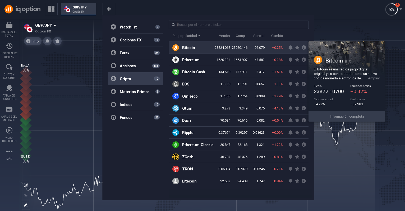The height and width of the screenshot is (211, 405).
Task: Select the Watchlist category
Action: point(136,27)
